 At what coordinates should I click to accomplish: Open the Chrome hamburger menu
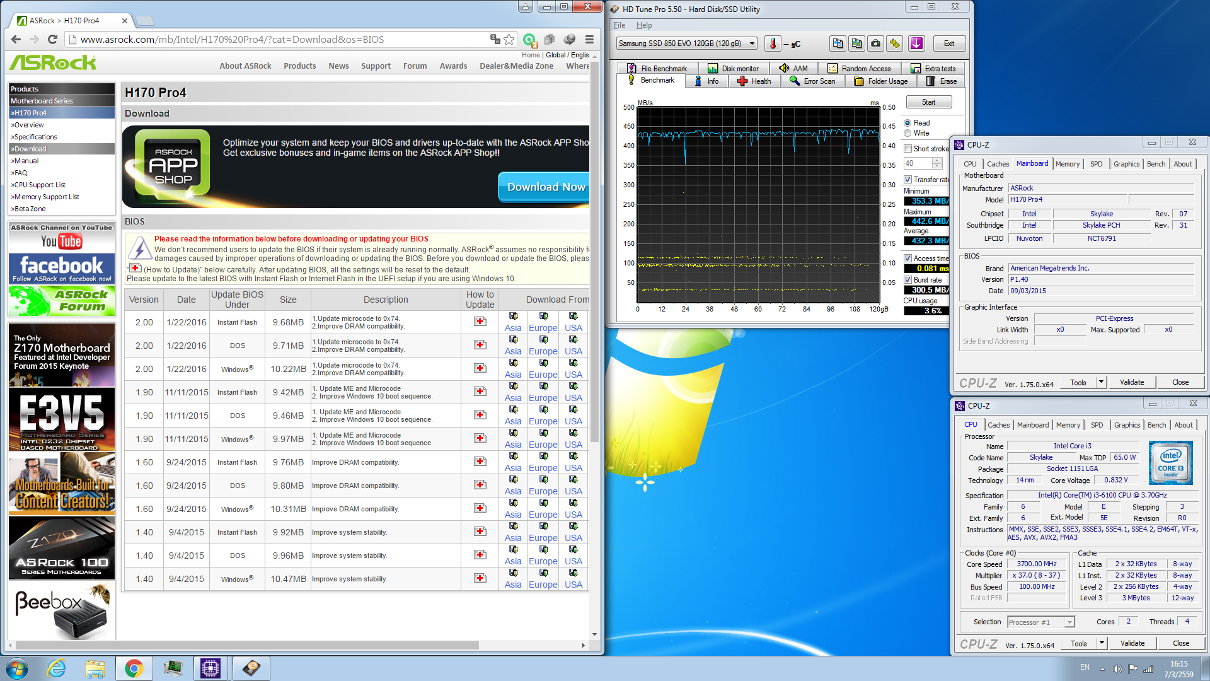(x=589, y=39)
